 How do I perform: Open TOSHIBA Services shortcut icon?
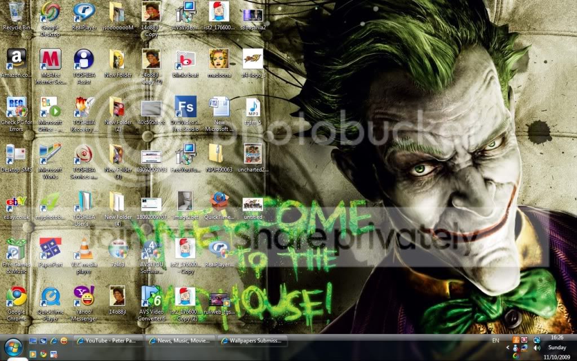tap(84, 161)
